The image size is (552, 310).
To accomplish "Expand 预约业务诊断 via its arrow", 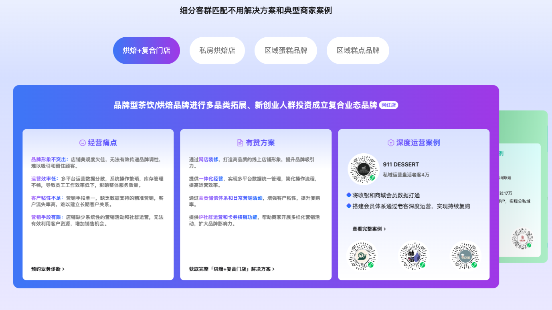I will 64,269.
